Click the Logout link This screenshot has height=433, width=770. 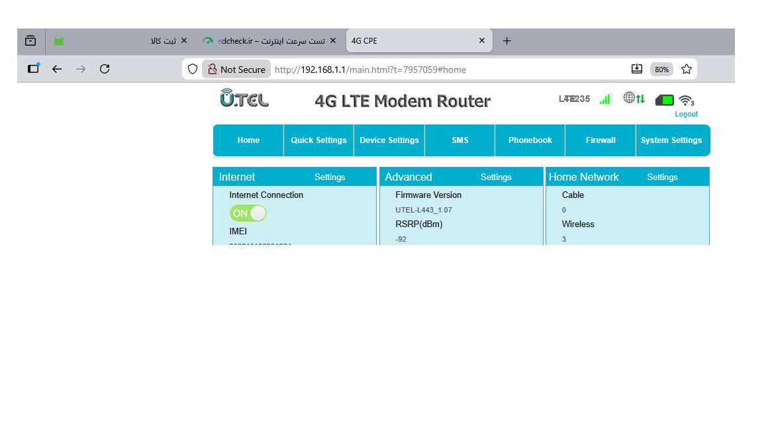click(x=686, y=114)
